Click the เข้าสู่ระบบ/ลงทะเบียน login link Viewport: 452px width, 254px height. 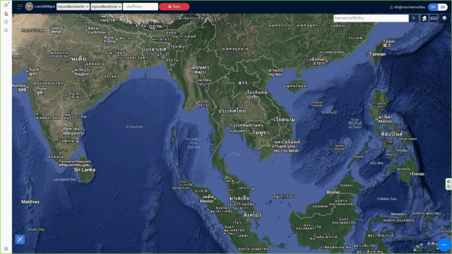(x=407, y=7)
